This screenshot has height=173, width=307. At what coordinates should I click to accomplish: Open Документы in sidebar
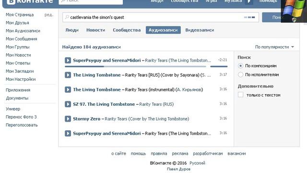(x=17, y=98)
